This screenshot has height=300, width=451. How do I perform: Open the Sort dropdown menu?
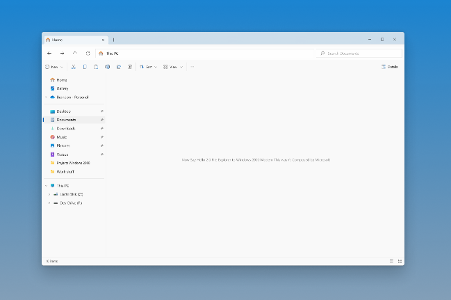[x=149, y=67]
